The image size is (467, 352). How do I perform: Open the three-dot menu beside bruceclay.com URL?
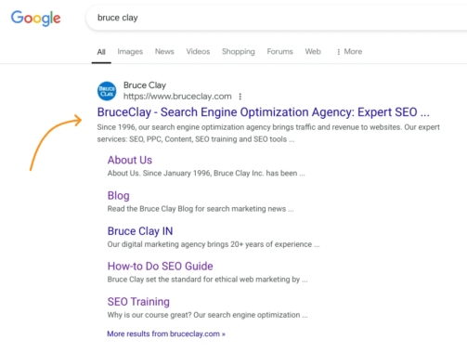240,97
